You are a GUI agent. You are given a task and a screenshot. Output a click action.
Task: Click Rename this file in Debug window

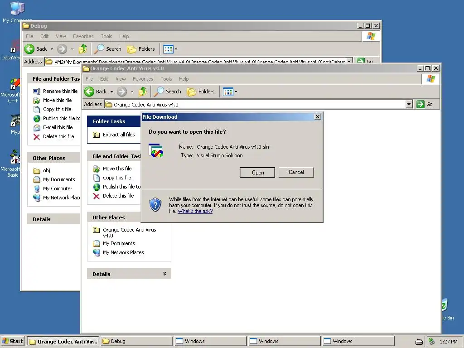pos(55,91)
